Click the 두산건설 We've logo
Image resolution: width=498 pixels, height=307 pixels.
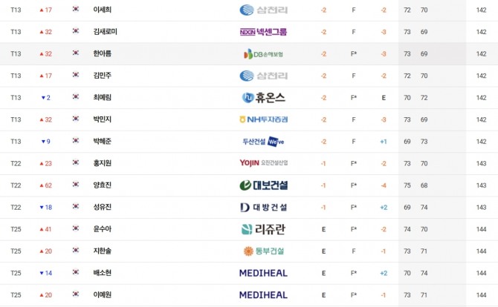point(263,142)
